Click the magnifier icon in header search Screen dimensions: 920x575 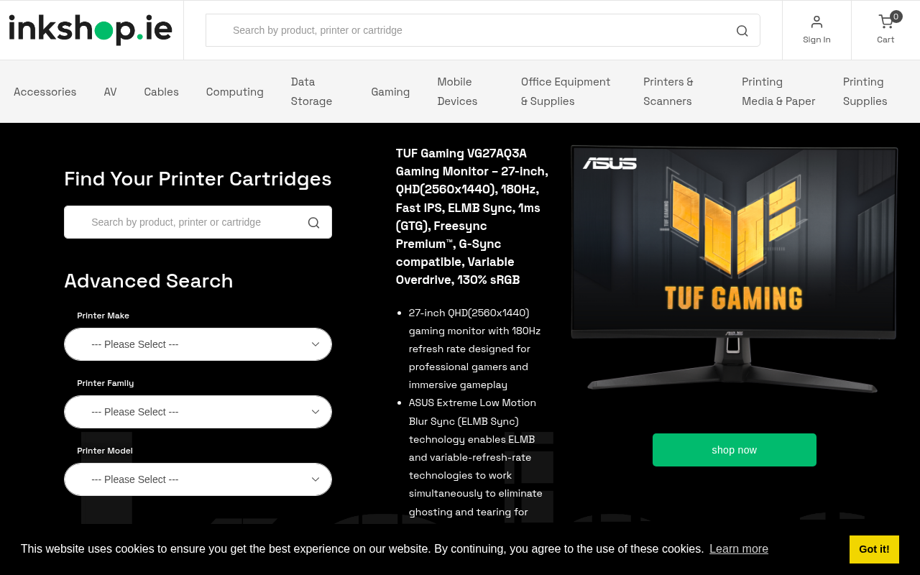tap(742, 30)
